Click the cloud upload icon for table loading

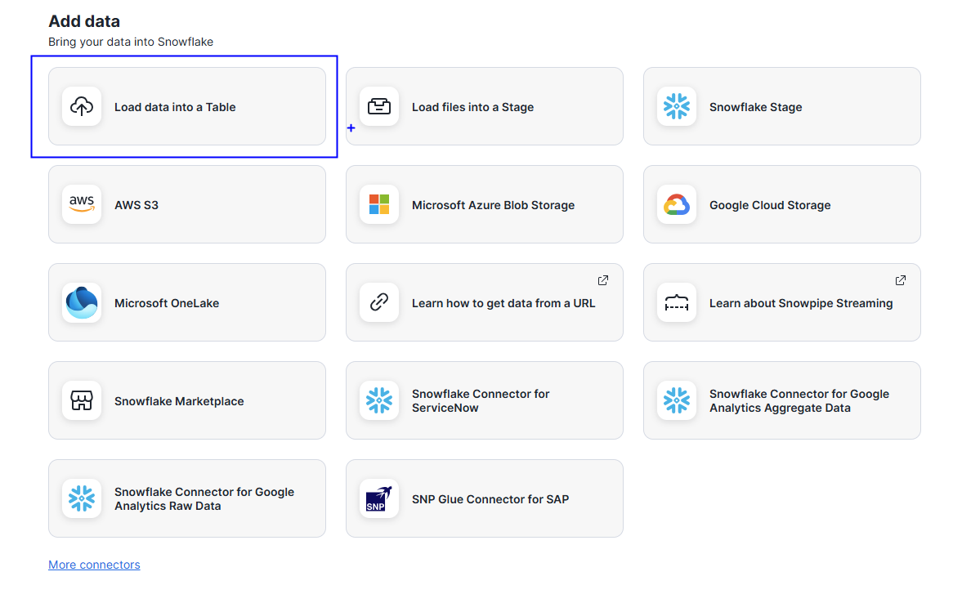[82, 106]
